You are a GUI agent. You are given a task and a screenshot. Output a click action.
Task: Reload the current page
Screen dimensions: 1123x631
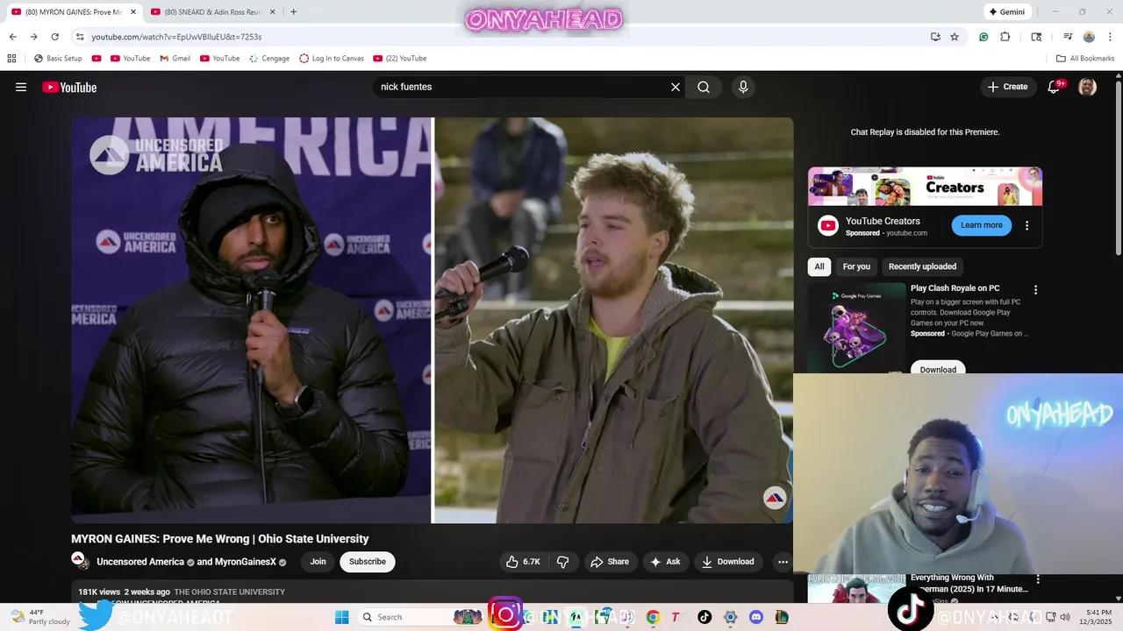pos(54,37)
